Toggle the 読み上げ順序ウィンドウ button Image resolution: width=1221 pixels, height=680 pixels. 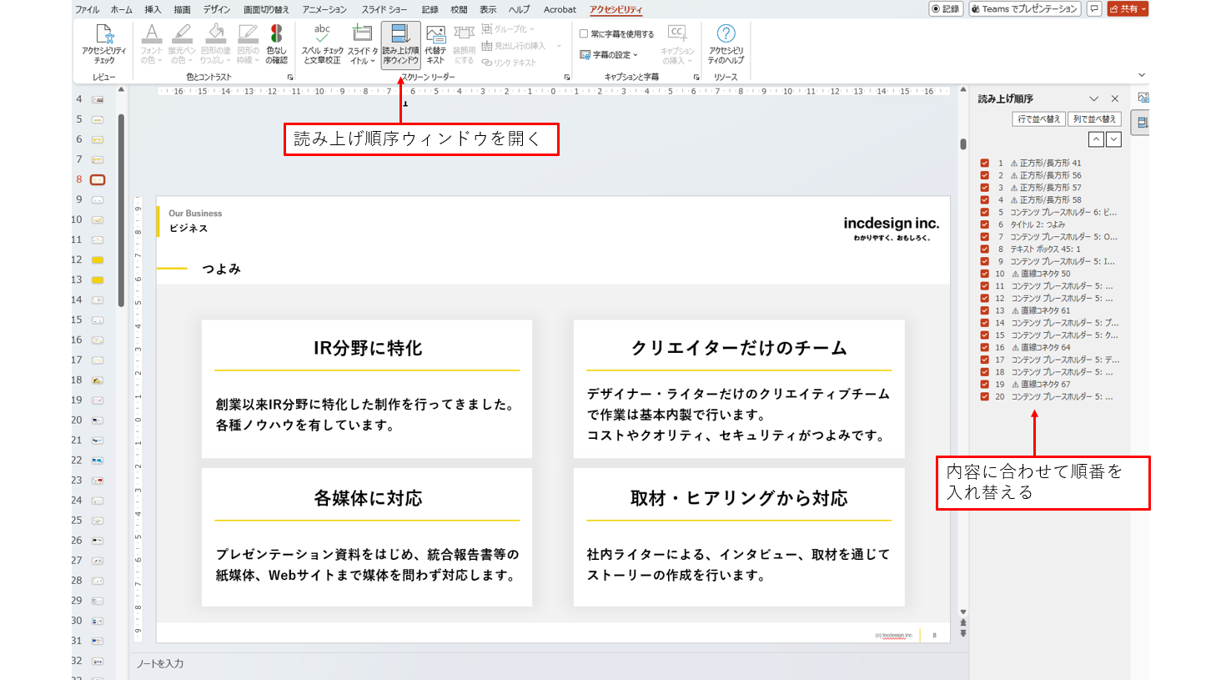[400, 44]
